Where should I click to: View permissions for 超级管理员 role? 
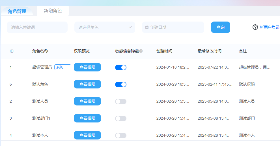pos(87,67)
